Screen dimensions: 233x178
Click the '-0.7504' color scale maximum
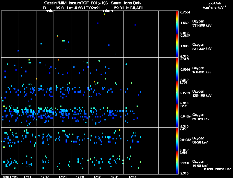coord(185,12)
